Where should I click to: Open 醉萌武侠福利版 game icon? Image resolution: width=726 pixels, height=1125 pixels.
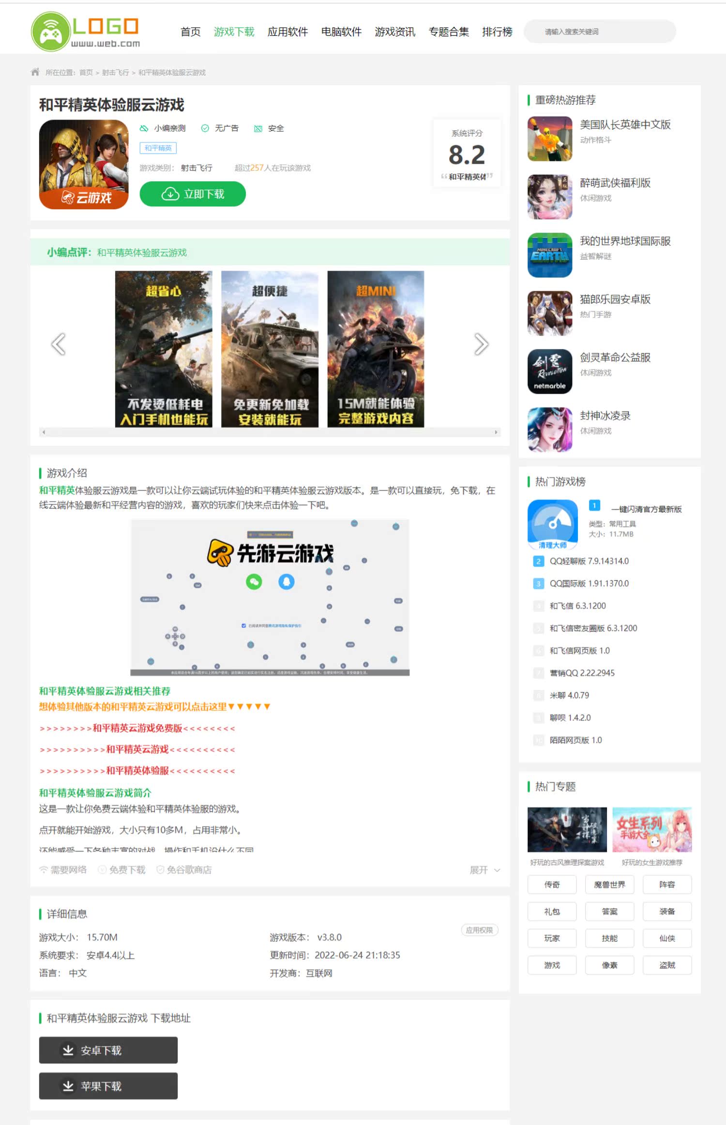click(x=550, y=197)
